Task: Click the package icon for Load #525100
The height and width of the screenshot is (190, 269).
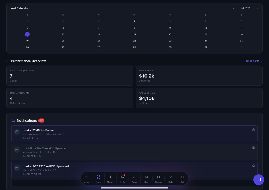Action: coord(17,132)
